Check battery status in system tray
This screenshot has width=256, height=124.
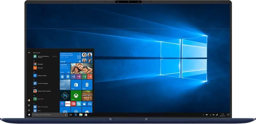tap(207, 115)
